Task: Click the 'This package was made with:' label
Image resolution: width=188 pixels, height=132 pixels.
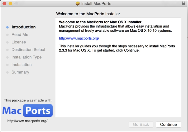Action: tap(28, 100)
